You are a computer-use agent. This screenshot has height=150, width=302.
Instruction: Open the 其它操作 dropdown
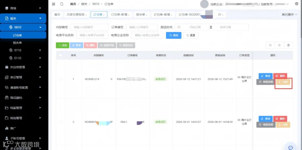290,15
